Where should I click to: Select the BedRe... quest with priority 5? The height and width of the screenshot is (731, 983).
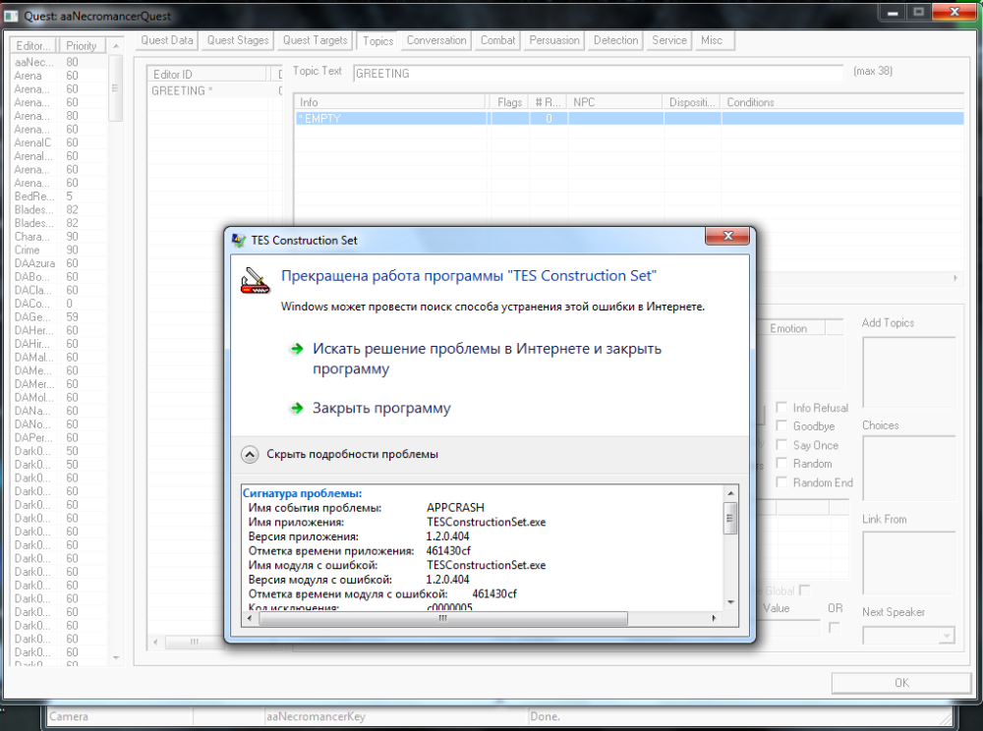(60, 197)
